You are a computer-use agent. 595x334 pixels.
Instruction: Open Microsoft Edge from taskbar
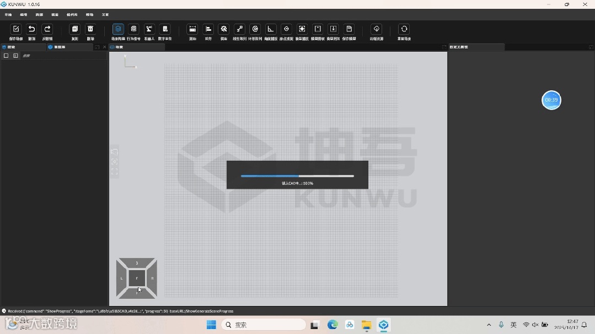tap(333, 325)
